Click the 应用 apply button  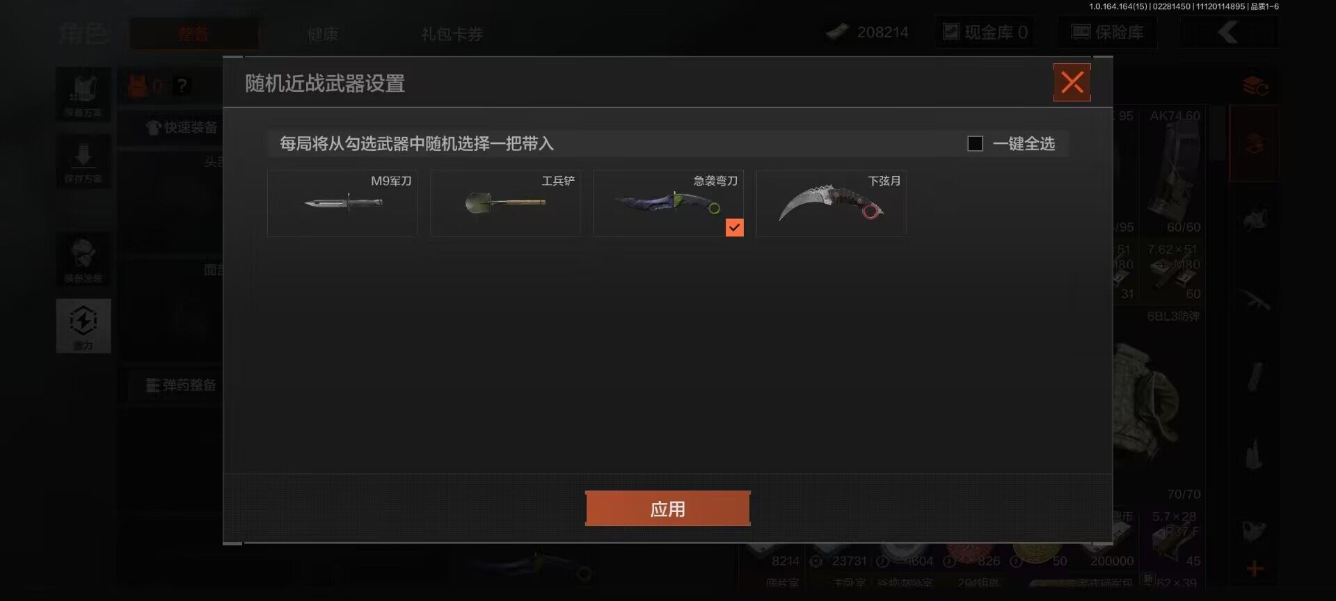pos(668,508)
